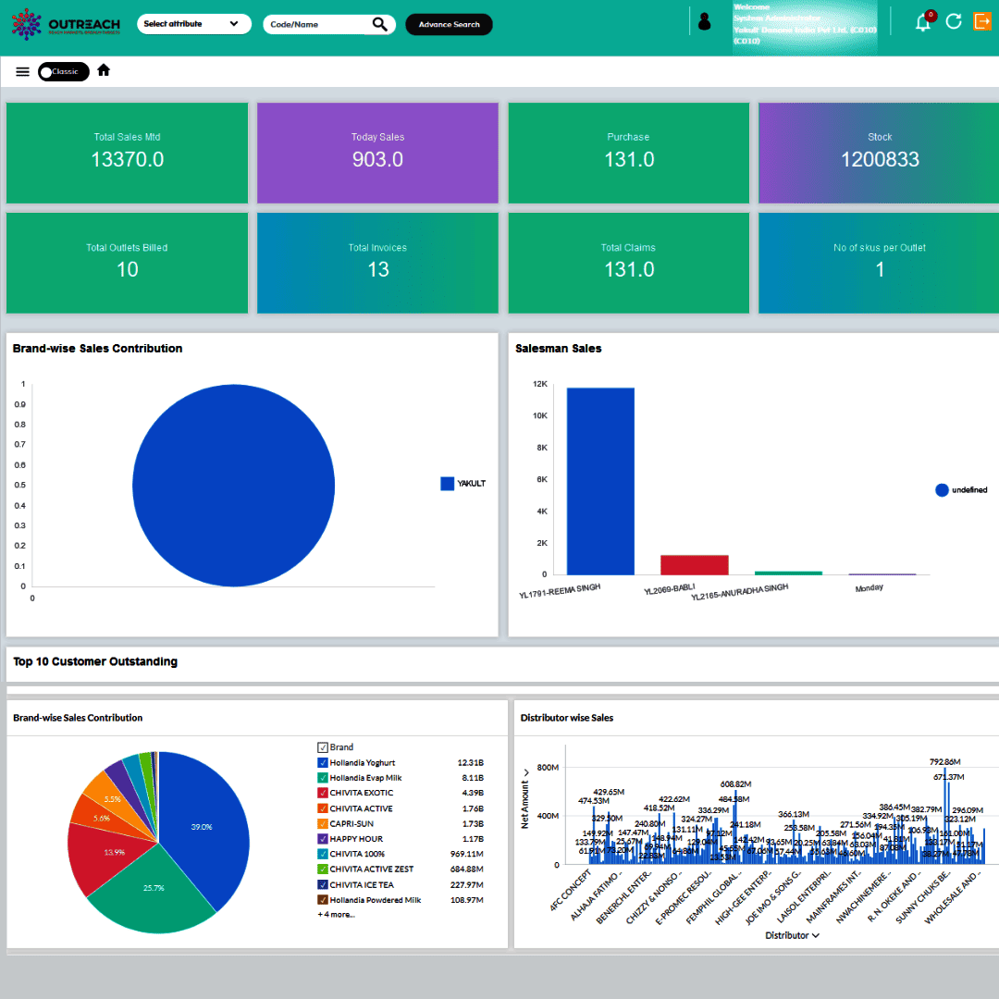
Task: Open the notifications bell
Action: (x=922, y=23)
